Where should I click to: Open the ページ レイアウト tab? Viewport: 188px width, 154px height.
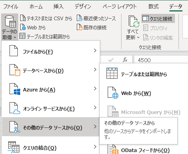tap(120, 6)
